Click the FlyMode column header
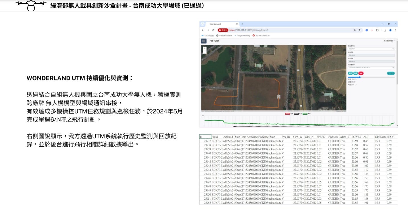 (x=333, y=137)
